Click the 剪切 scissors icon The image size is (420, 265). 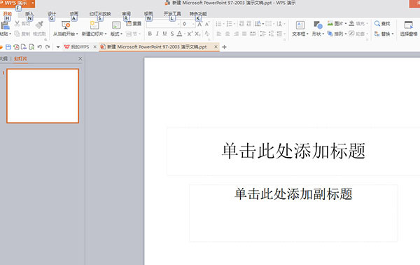[x=17, y=24]
